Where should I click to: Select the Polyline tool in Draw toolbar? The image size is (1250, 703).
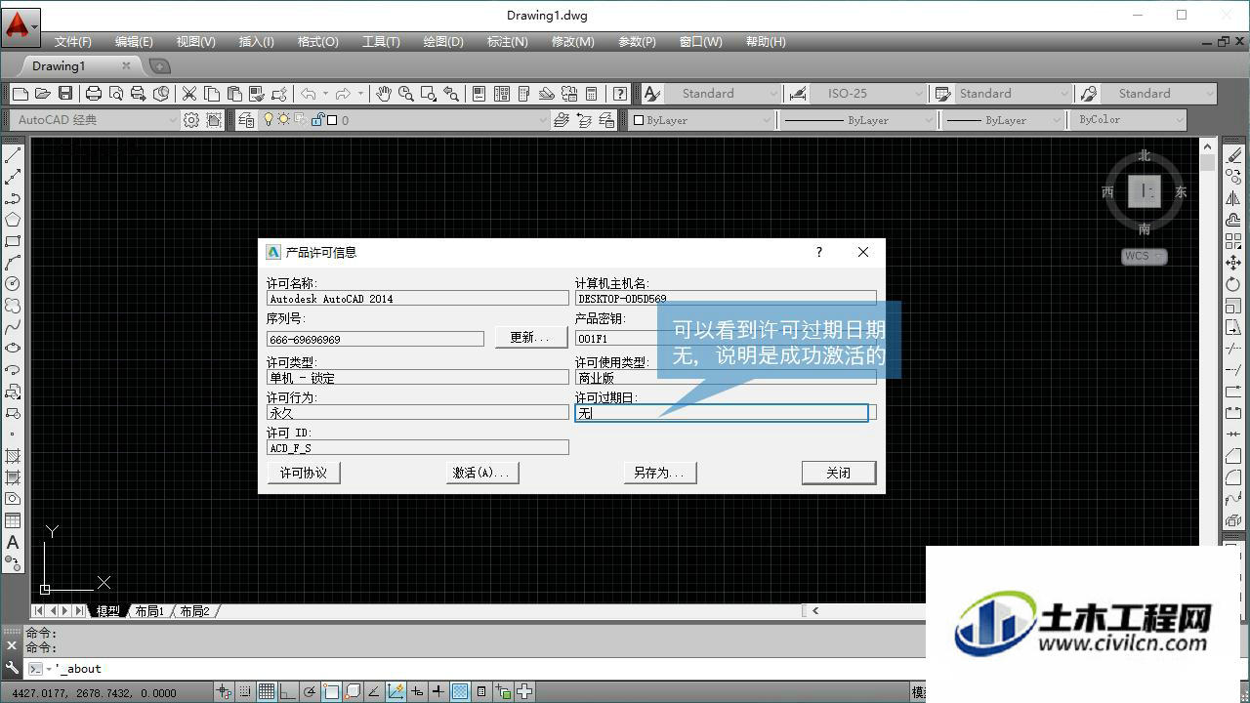13,198
